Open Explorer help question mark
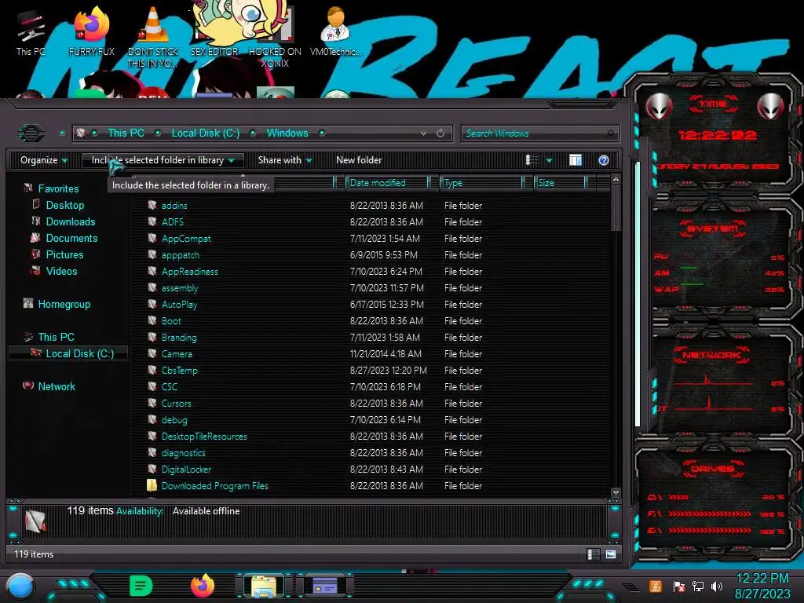 pos(604,160)
